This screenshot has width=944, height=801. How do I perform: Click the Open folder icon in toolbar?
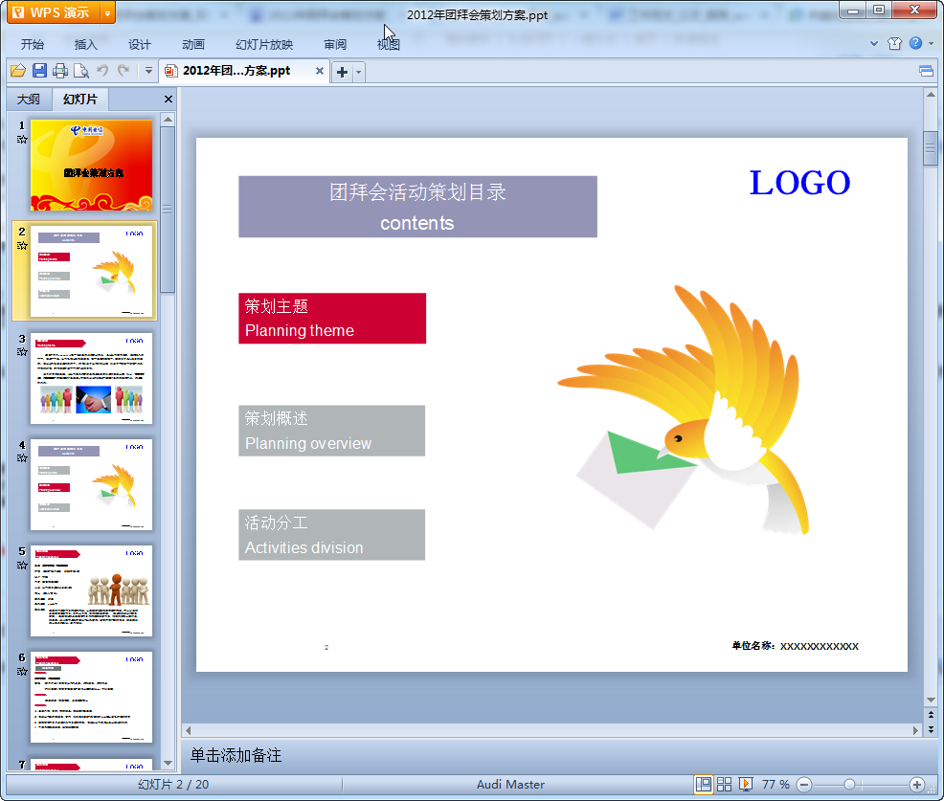(18, 71)
